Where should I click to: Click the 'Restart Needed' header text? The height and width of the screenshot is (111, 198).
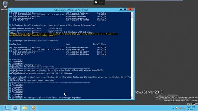tap(24, 29)
